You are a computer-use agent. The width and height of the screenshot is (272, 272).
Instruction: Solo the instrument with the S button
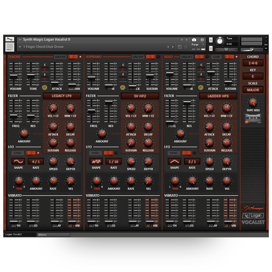coord(211,40)
